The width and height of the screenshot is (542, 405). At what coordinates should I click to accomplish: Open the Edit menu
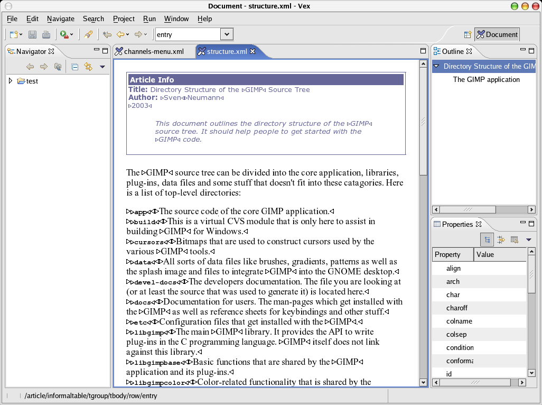(33, 19)
